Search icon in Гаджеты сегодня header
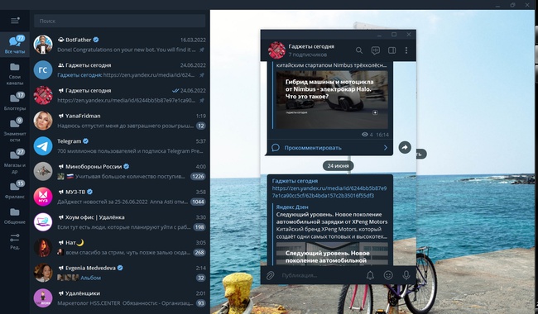Screen dimensions: 538x314 (x=359, y=50)
